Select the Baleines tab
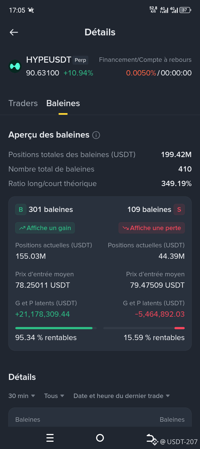The height and width of the screenshot is (449, 200). pyautogui.click(x=63, y=103)
